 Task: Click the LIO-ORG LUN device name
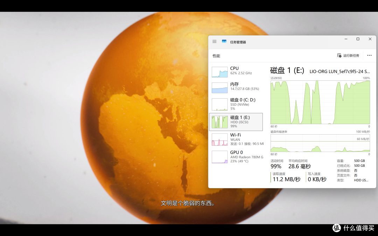click(x=339, y=72)
